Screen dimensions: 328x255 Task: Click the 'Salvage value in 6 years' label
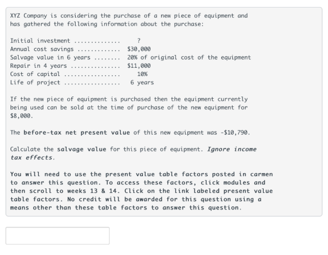[x=50, y=57]
